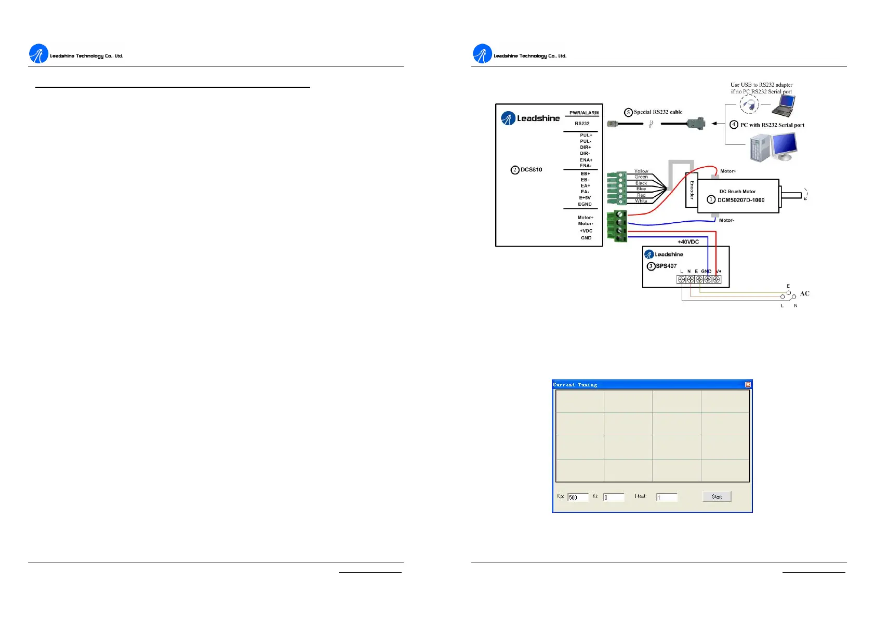Click the Leadshine logo in right page header

point(482,54)
